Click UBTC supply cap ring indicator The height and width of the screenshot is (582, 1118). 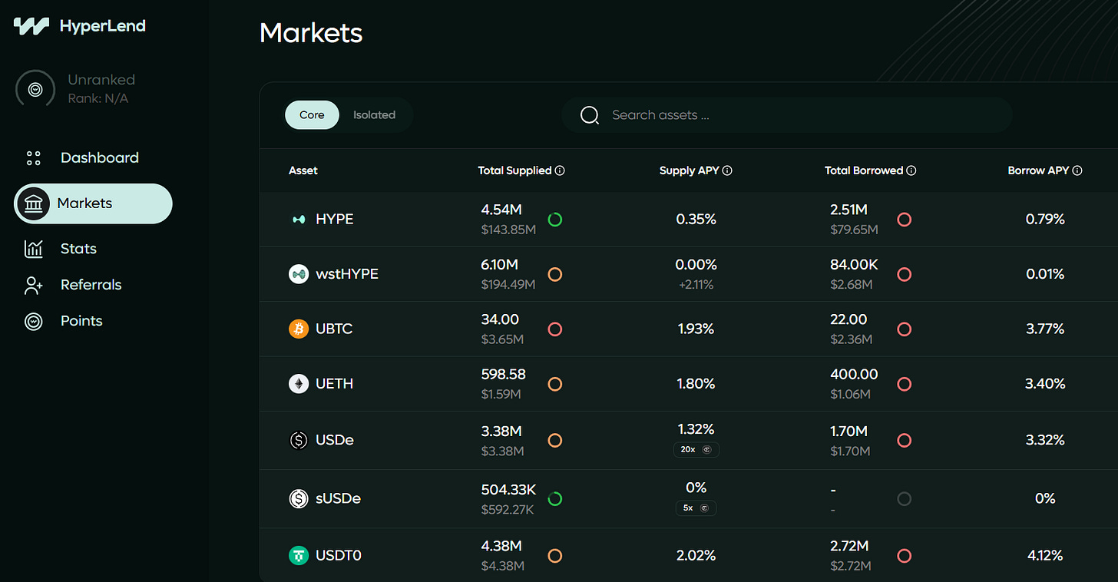(555, 329)
